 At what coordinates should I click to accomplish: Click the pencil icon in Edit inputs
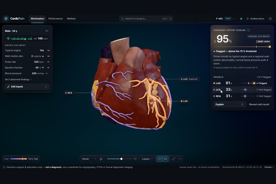8,87
